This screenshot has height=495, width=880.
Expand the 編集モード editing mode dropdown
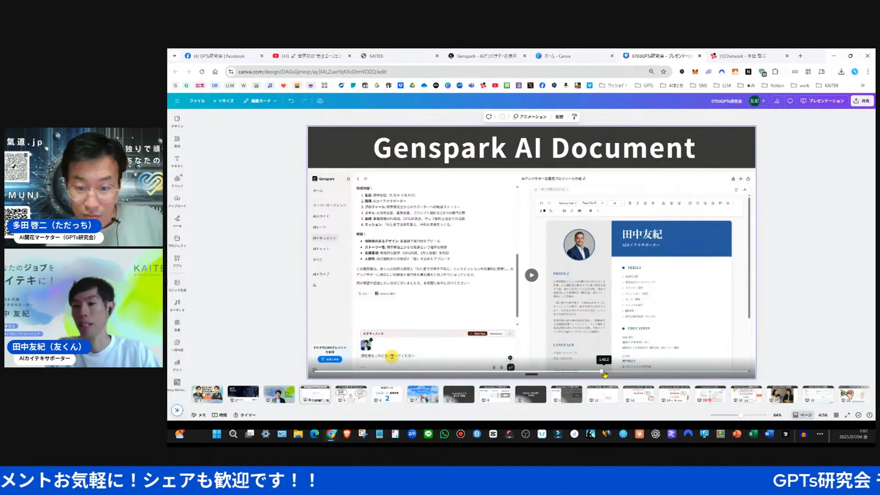click(x=260, y=101)
